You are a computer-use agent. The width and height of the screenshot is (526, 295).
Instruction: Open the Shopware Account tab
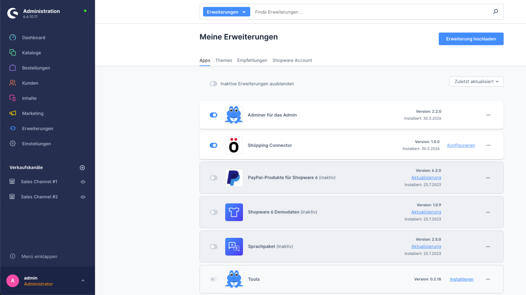pyautogui.click(x=292, y=60)
